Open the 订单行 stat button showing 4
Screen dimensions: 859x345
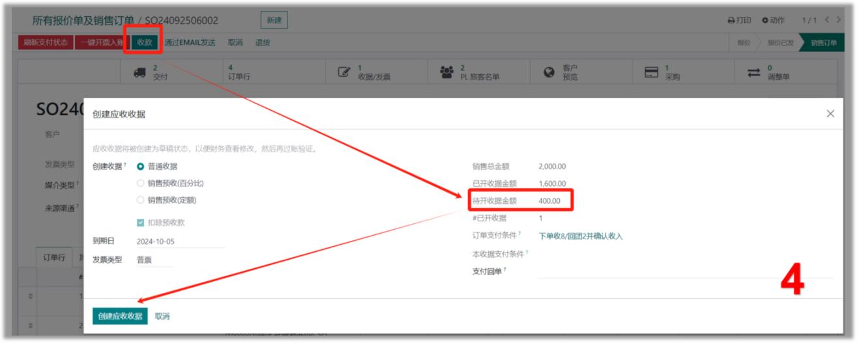click(272, 72)
